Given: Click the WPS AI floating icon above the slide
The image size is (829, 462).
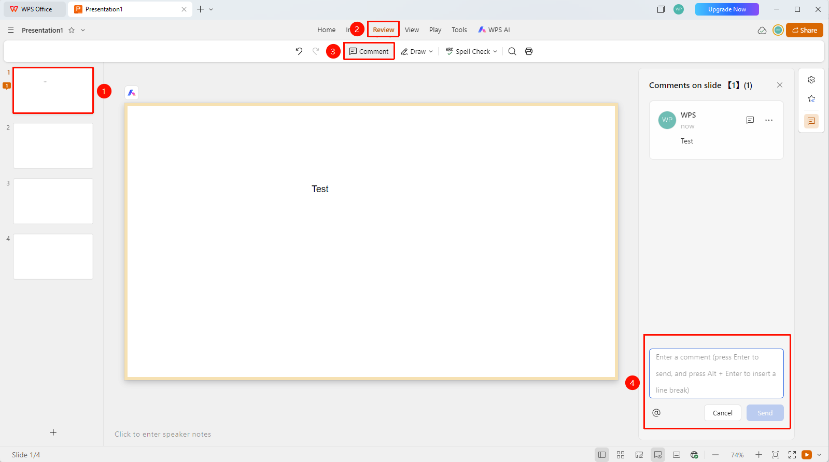Looking at the screenshot, I should [132, 93].
